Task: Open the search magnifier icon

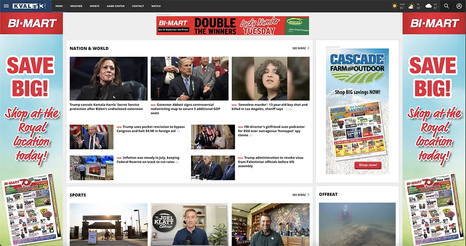Action: (x=447, y=6)
